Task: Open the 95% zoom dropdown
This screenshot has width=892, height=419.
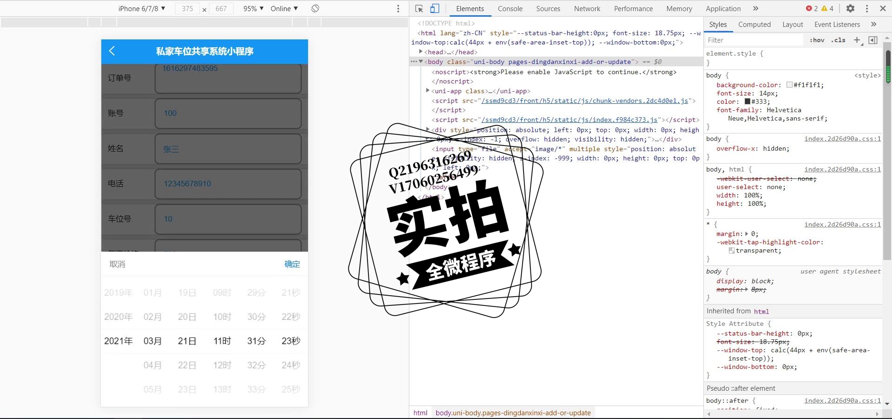Action: 254,8
